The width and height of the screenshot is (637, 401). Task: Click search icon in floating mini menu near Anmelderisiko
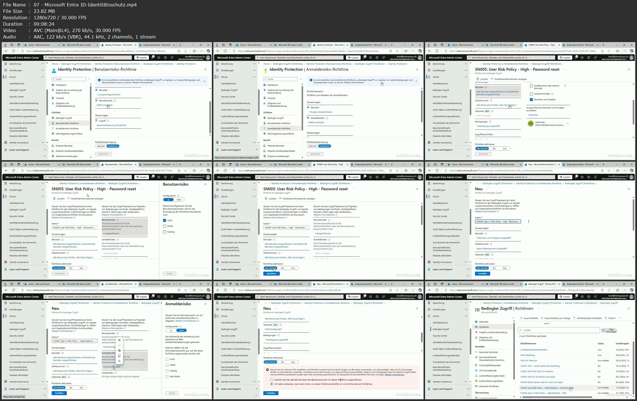tap(119, 361)
